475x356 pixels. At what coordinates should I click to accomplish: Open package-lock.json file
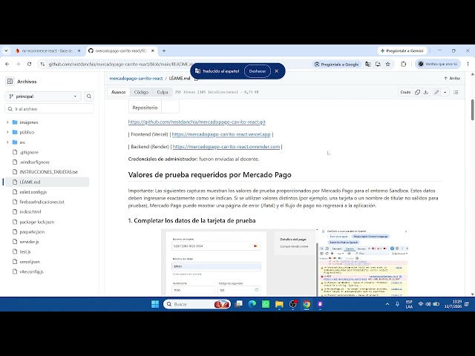[x=37, y=222]
